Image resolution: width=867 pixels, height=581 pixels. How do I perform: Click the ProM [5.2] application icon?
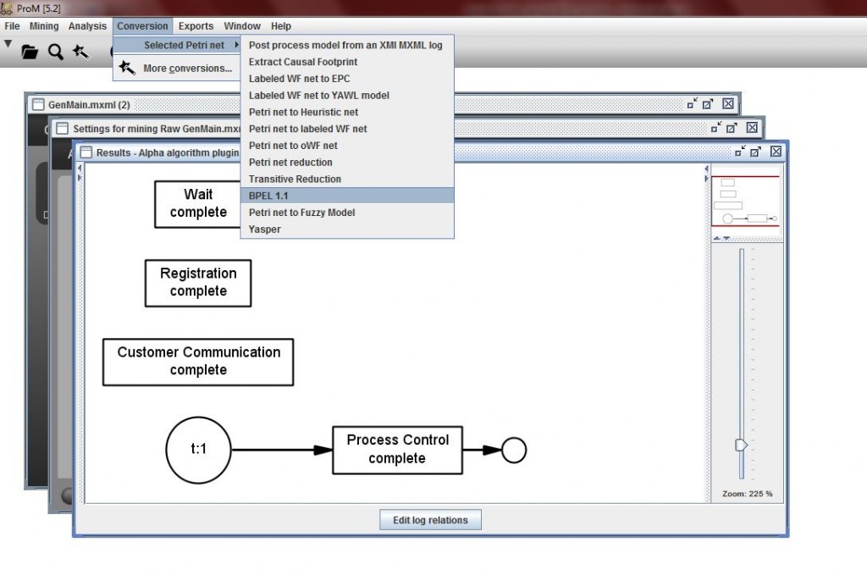(x=7, y=8)
